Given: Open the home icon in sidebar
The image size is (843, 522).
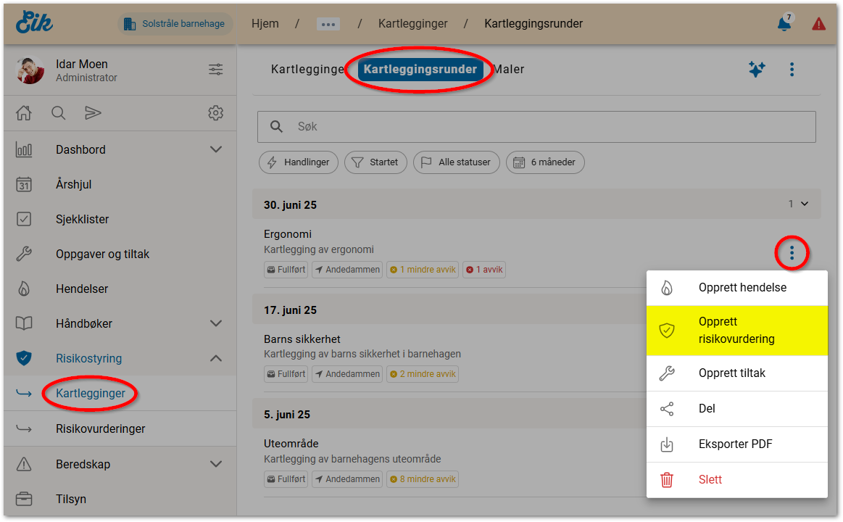Looking at the screenshot, I should click(24, 113).
